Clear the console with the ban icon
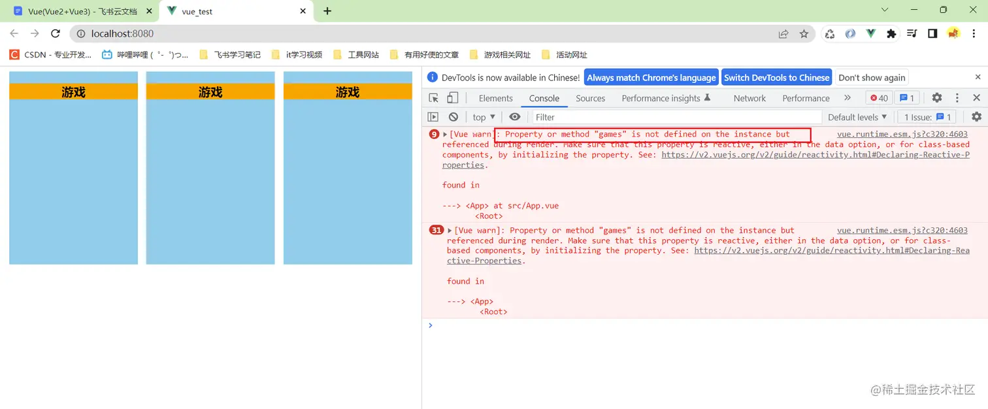The height and width of the screenshot is (409, 988). 453,117
